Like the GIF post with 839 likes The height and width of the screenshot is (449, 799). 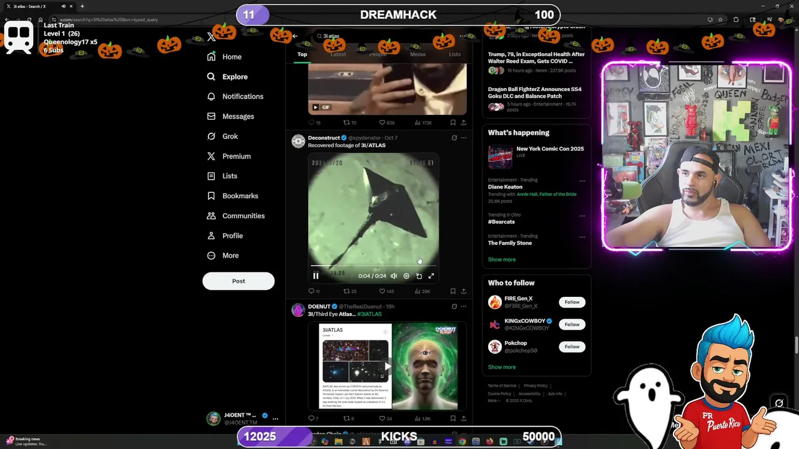tap(387, 123)
